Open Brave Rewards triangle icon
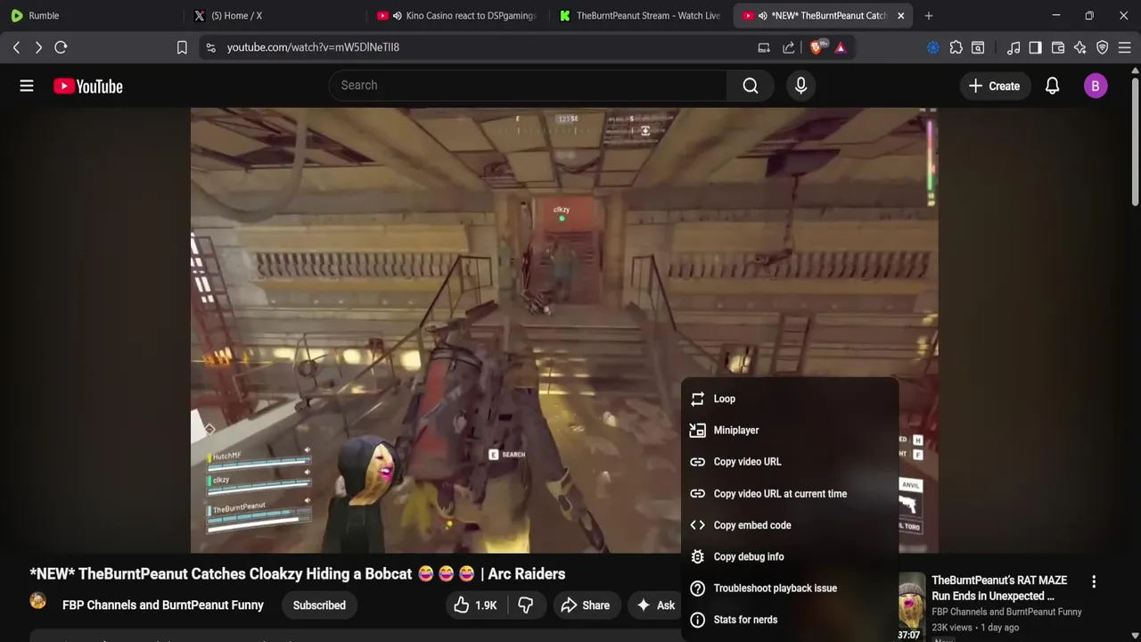The image size is (1141, 642). pyautogui.click(x=840, y=47)
